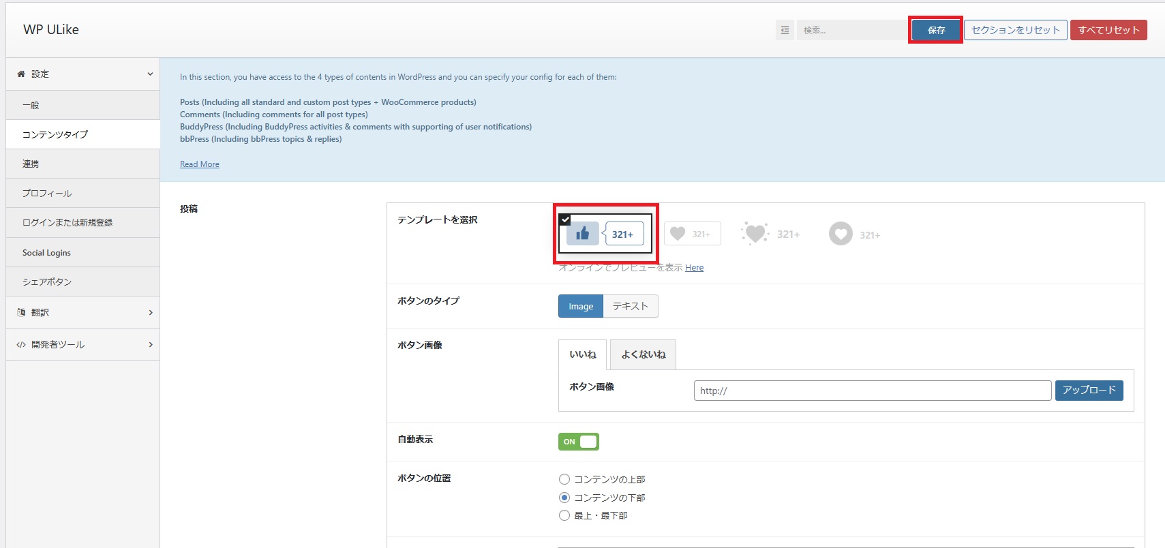Image resolution: width=1165 pixels, height=548 pixels.
Task: Open the Social Logins sidebar item
Action: pos(46,253)
